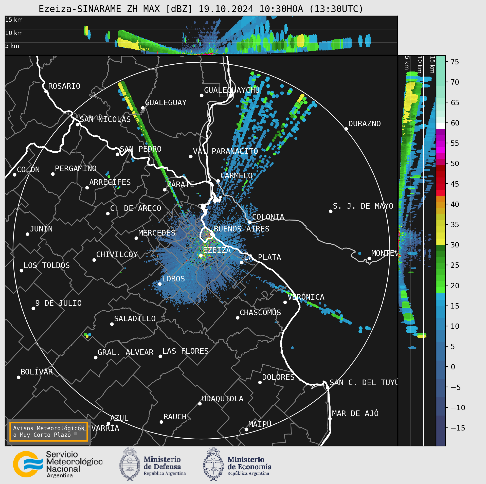The image size is (486, 484).
Task: Click the white dot marking Durazno
Action: pyautogui.click(x=346, y=129)
